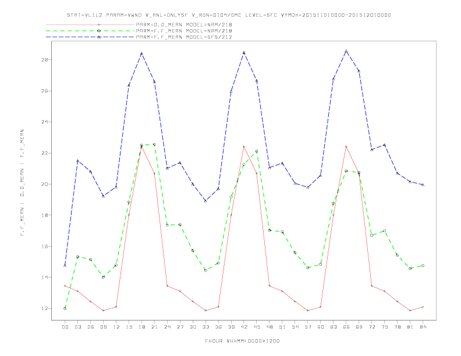The height and width of the screenshot is (356, 461).
Task: Click the triangle marker on blue legend line
Action: pos(99,37)
